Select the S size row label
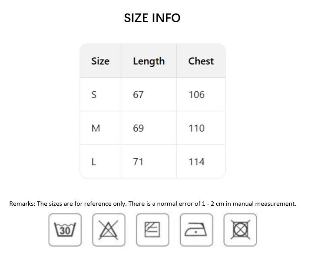The height and width of the screenshot is (253, 311). [94, 95]
